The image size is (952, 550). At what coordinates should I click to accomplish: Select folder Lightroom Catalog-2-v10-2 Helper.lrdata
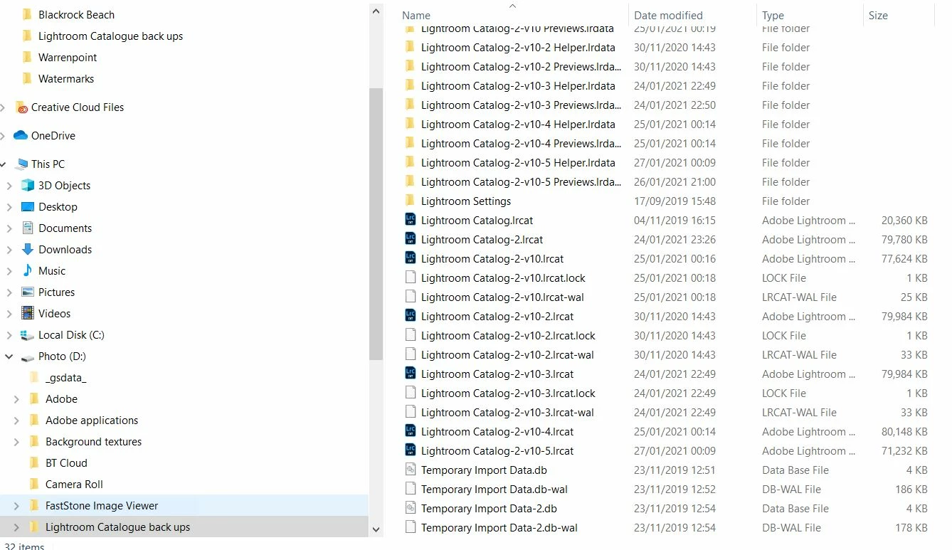(518, 47)
